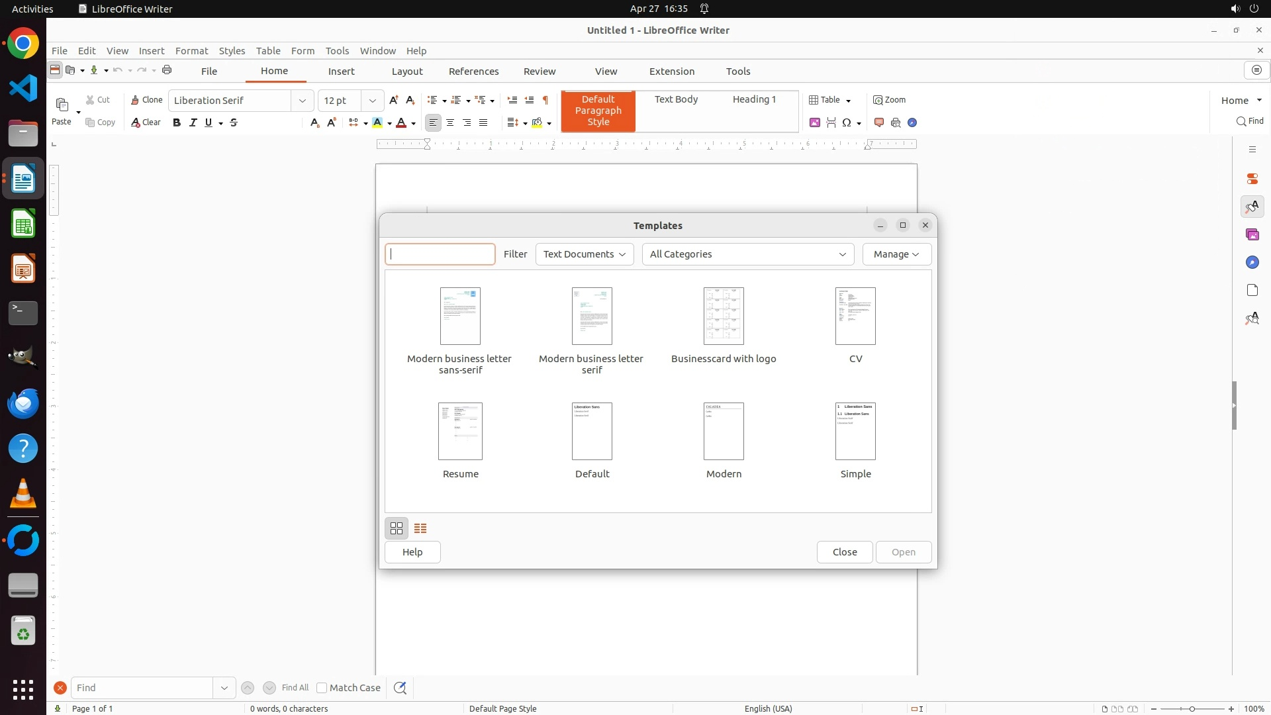Open the Gallery sidebar panel
This screenshot has height=715, width=1271.
1252,234
